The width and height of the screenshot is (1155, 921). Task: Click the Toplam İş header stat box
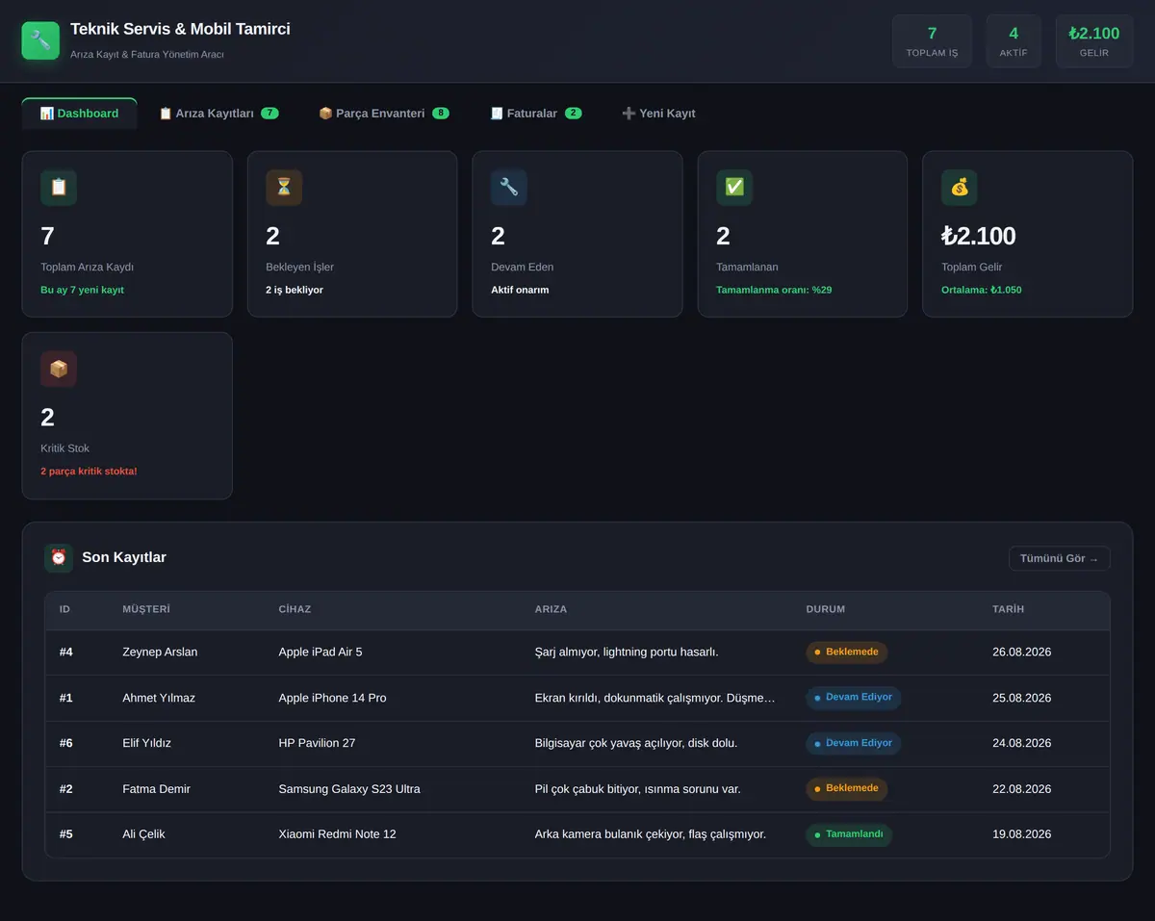click(x=932, y=41)
